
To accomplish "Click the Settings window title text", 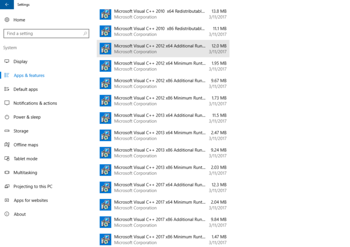I will click(23, 5).
